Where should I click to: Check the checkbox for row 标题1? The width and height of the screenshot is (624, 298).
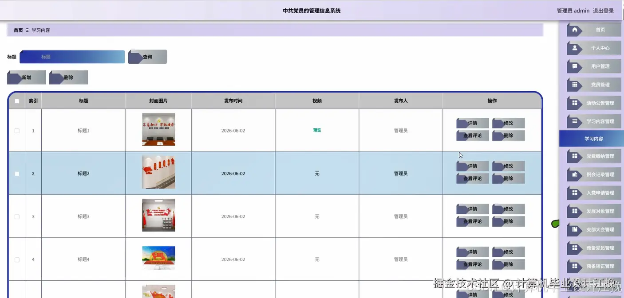pos(17,131)
